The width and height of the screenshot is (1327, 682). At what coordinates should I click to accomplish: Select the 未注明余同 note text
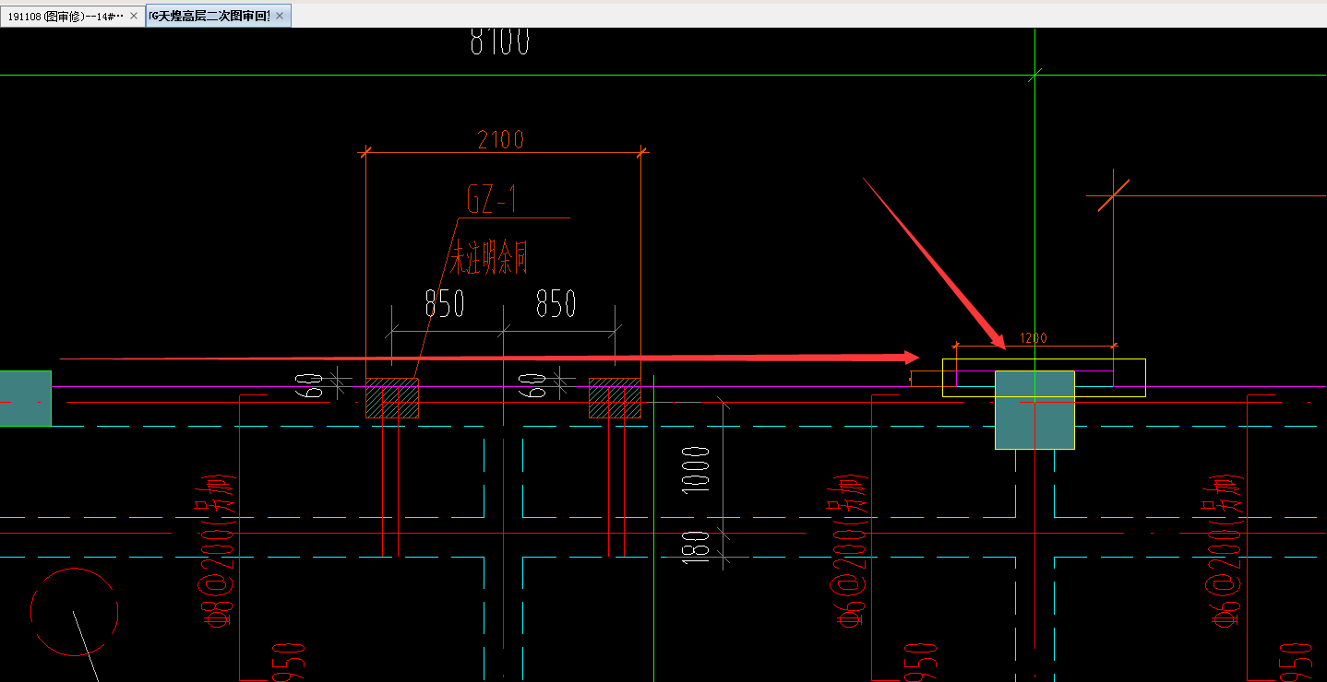(x=488, y=257)
